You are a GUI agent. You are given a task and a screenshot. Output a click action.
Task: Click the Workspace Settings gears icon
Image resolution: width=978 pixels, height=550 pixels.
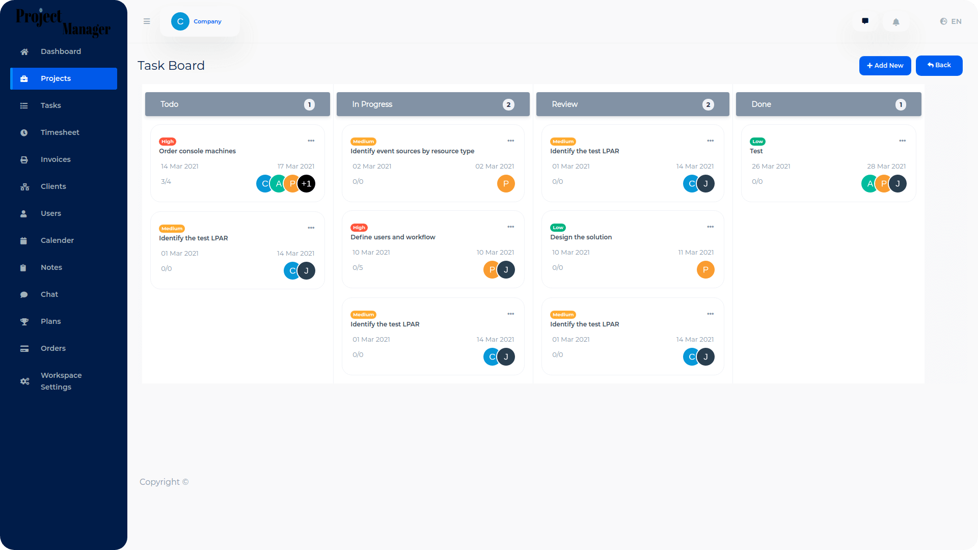(24, 381)
